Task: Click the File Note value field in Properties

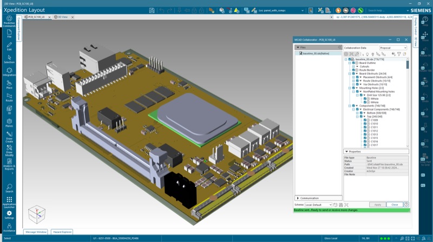Action: 387,174
